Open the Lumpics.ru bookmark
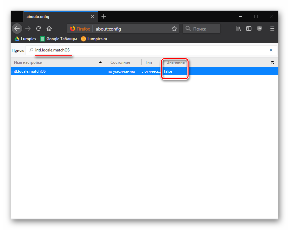The height and width of the screenshot is (230, 289). click(x=94, y=39)
